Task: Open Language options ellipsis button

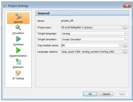Action: 125,52
